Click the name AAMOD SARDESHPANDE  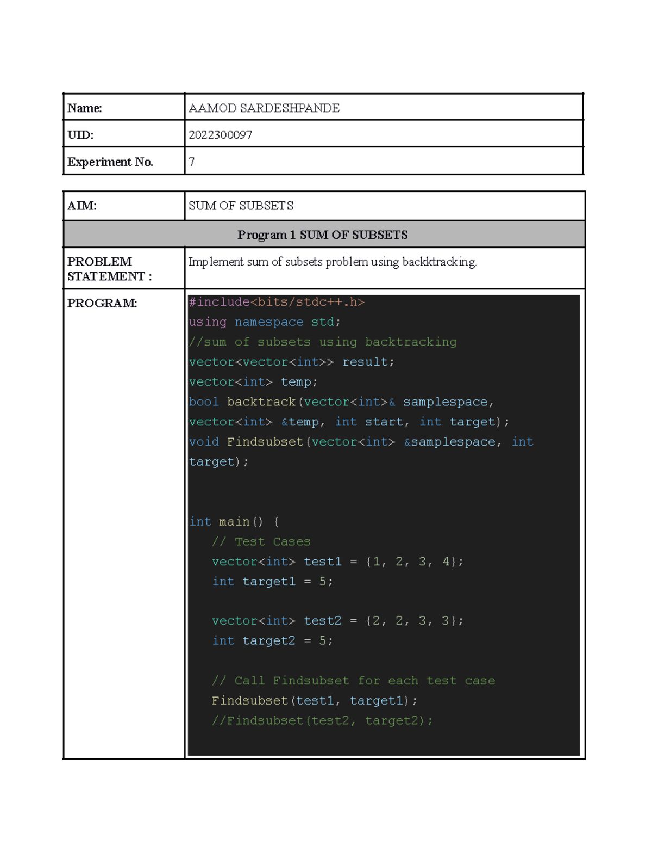pos(264,108)
